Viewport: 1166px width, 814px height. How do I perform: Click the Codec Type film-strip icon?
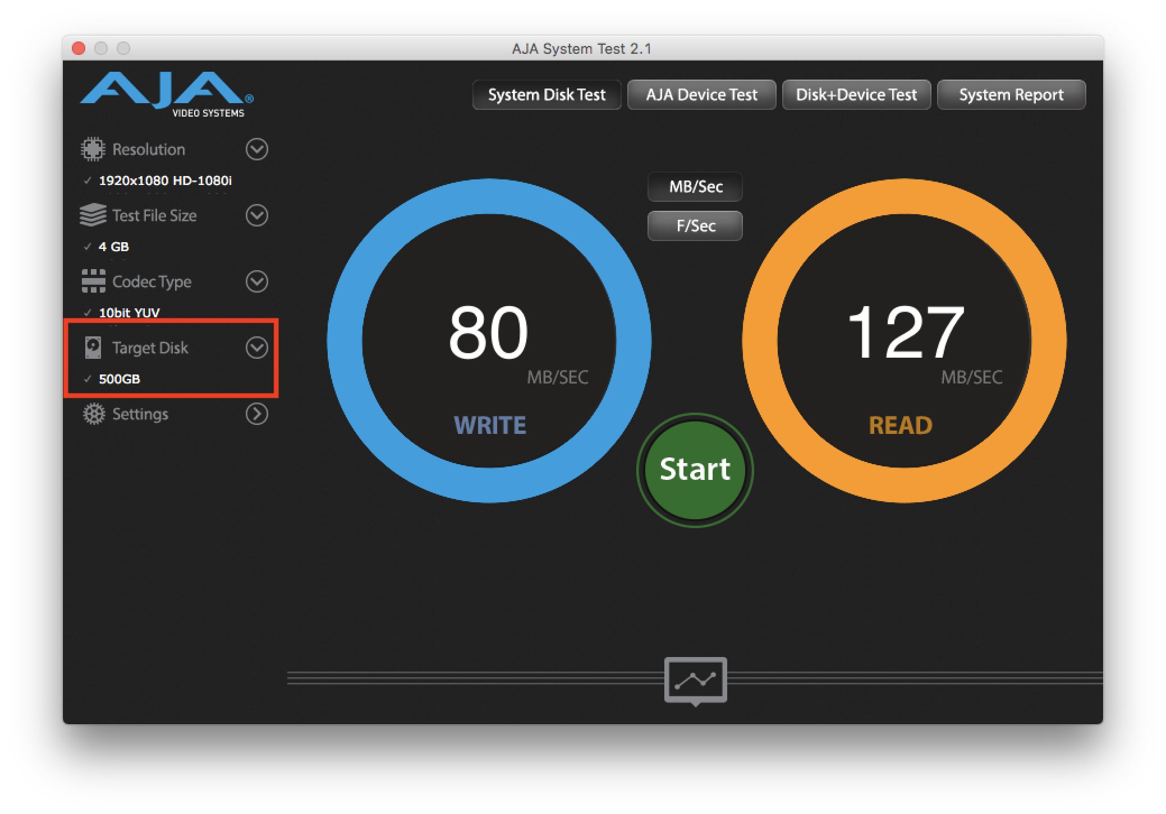[x=93, y=281]
